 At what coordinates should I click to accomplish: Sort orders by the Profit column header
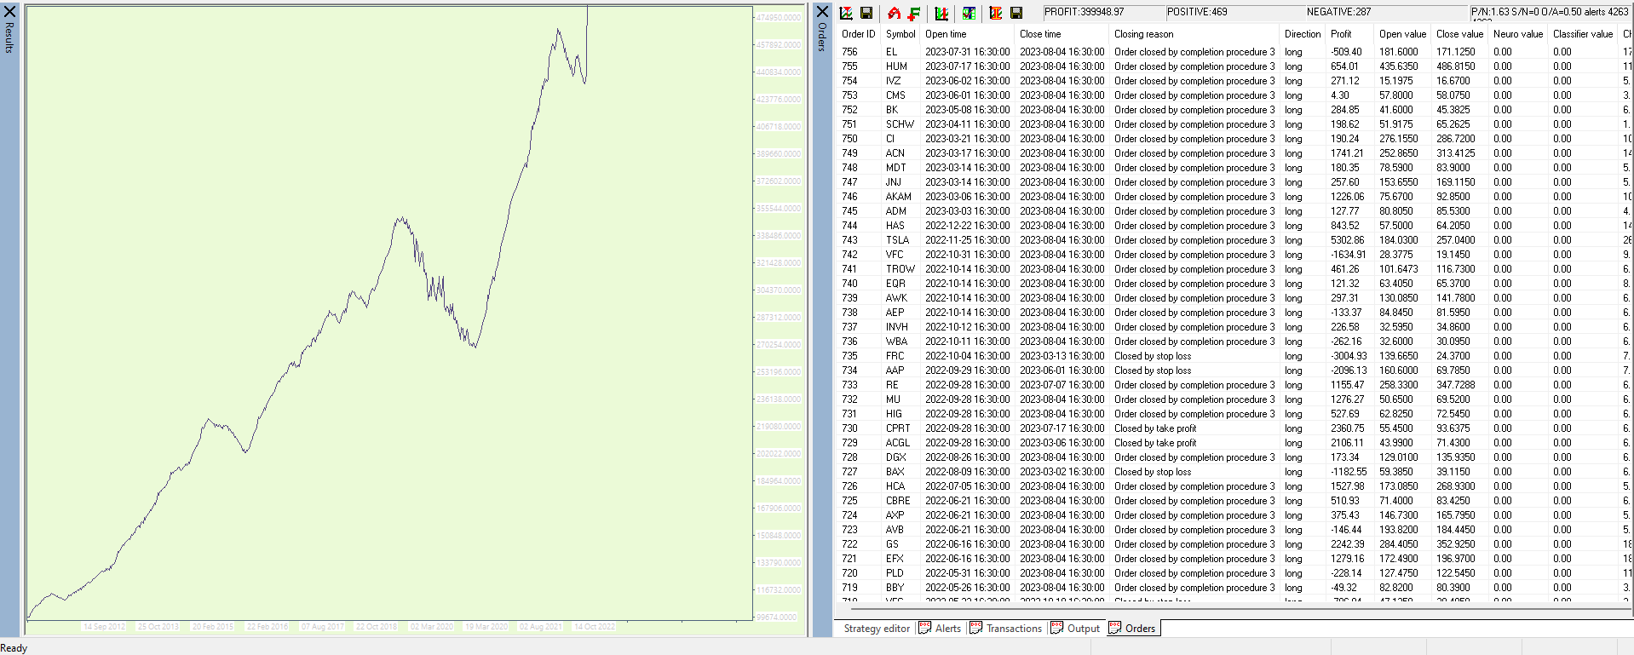click(x=1341, y=34)
